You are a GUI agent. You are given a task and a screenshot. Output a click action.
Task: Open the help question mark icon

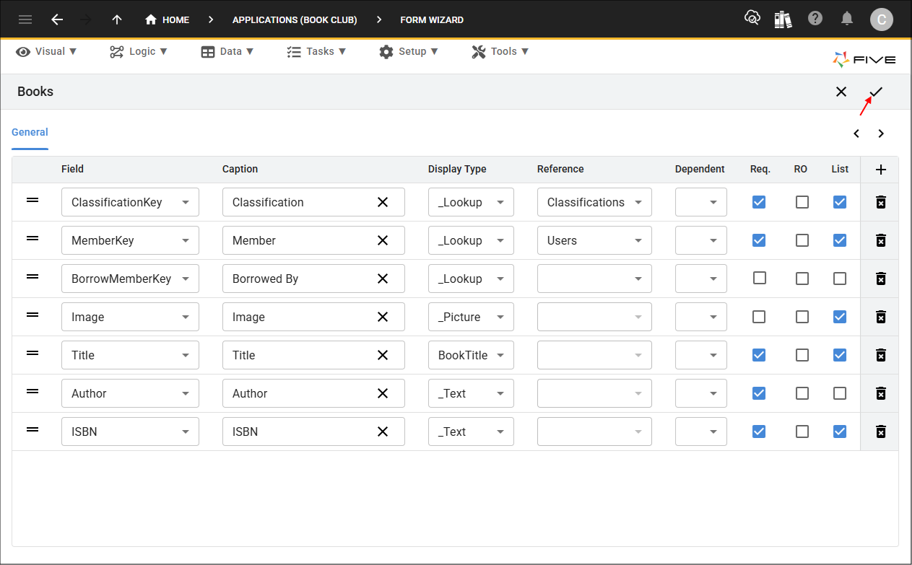pos(815,19)
